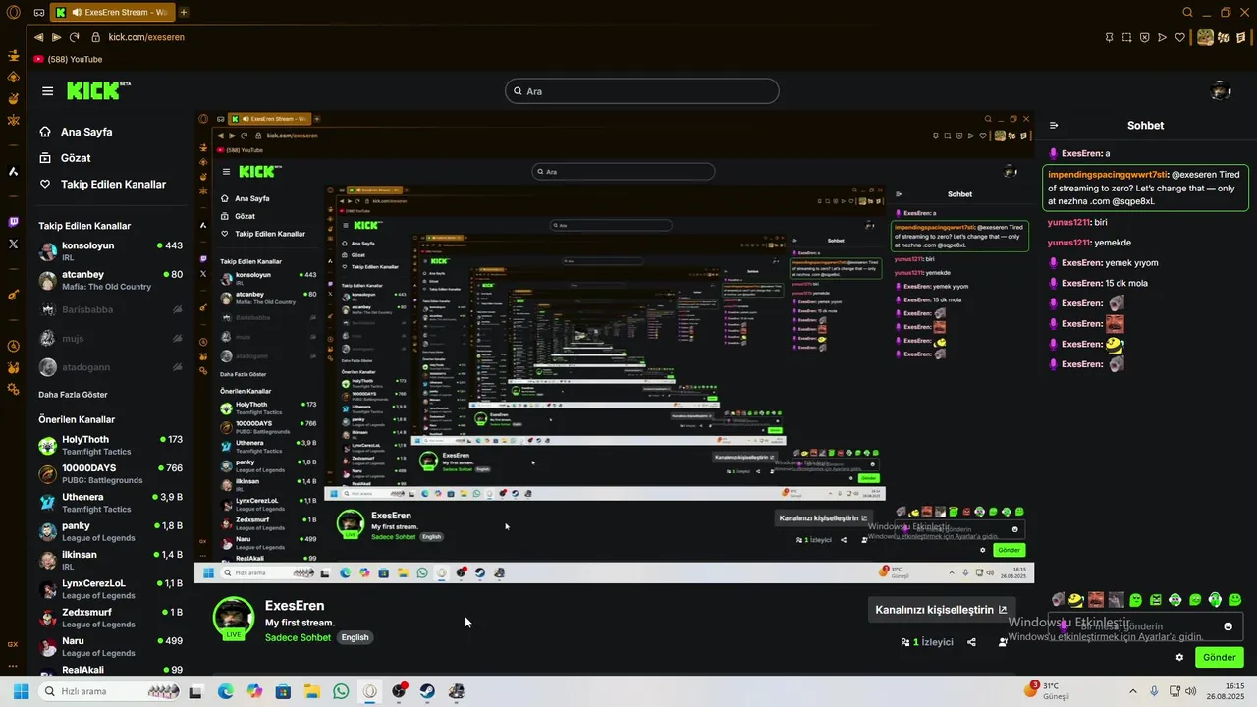Open the offline mujs channel

110,339
